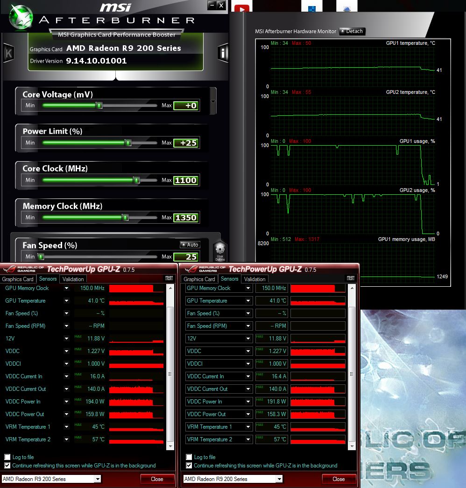
Task: Uncheck Continue refreshing in left GPU-Z
Action: [x=7, y=465]
